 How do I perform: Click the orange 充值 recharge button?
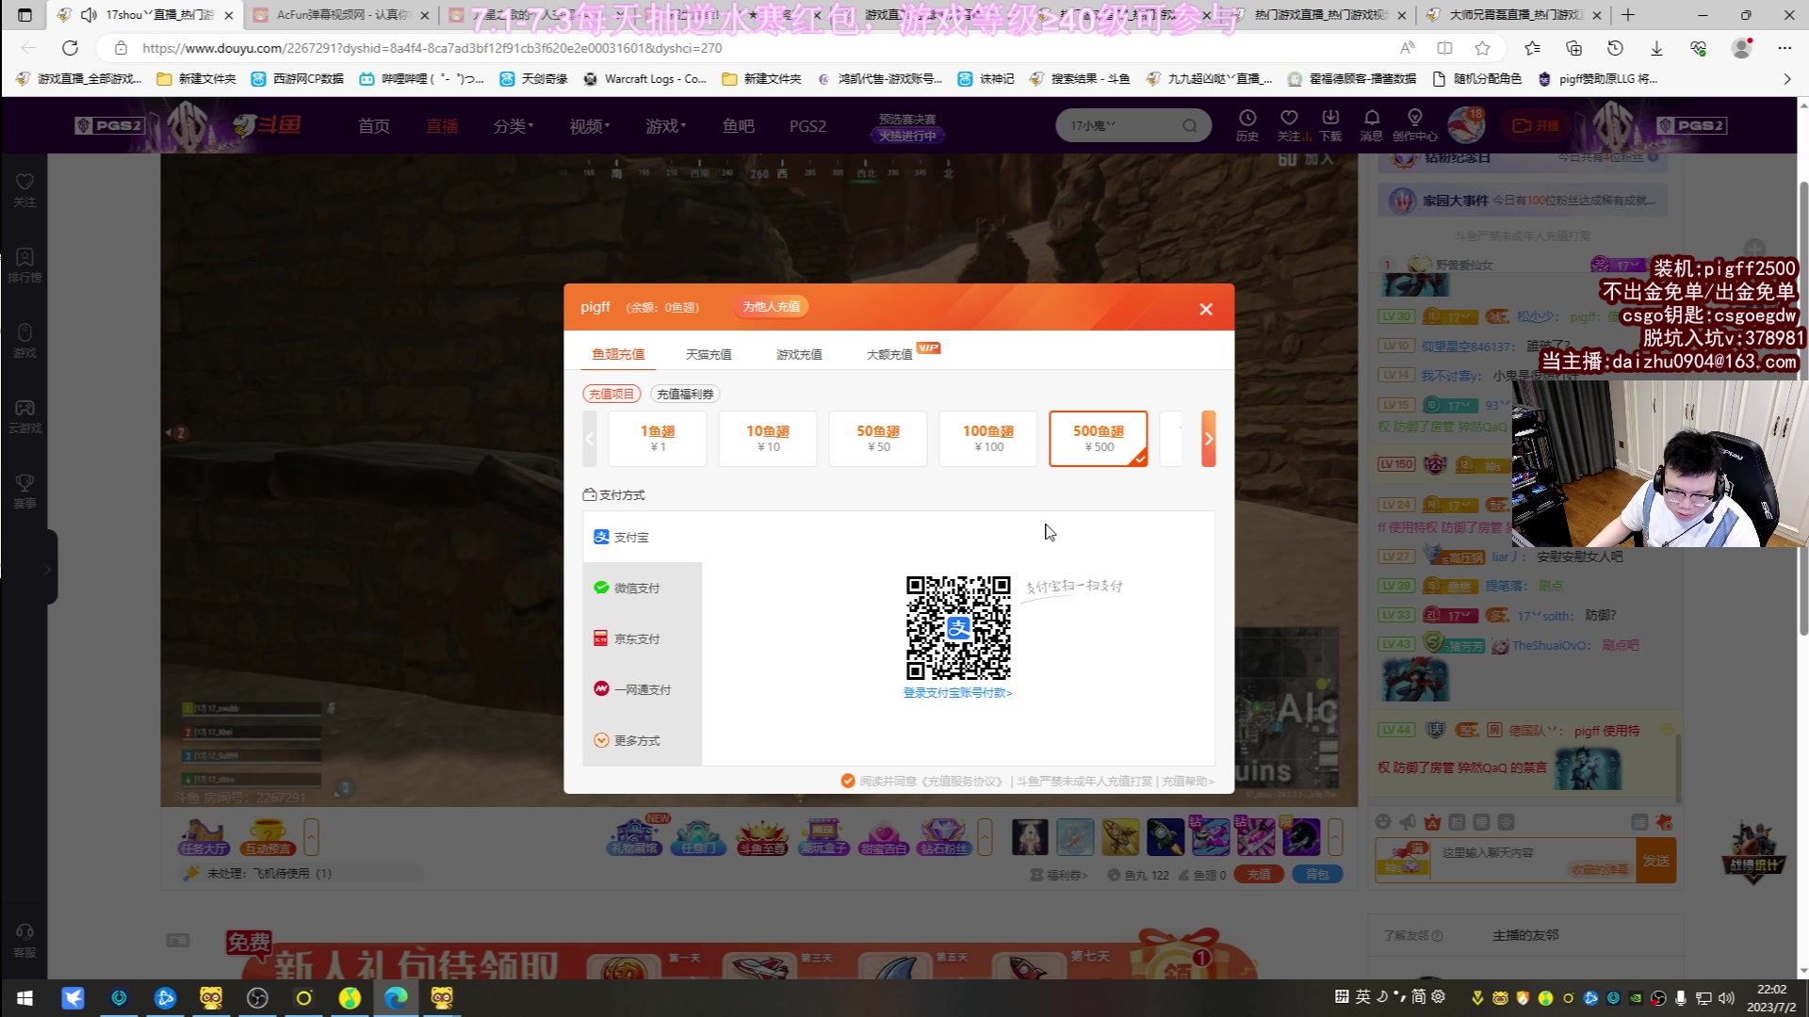pos(1259,874)
